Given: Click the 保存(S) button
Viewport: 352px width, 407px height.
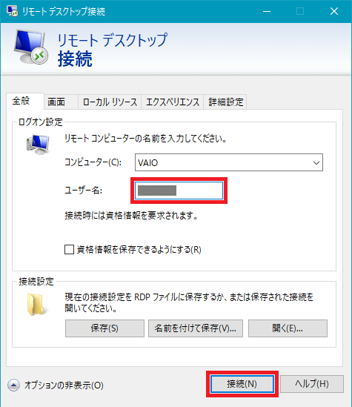Looking at the screenshot, I should pos(104,328).
